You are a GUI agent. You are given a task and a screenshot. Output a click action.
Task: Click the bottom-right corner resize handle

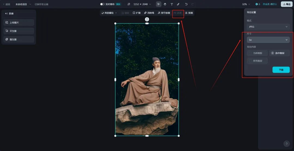(x=179, y=136)
